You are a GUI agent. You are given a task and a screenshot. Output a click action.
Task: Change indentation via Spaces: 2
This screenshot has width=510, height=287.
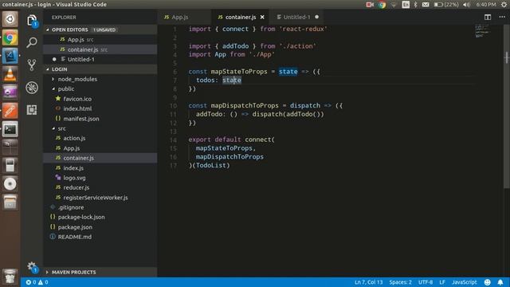click(400, 282)
